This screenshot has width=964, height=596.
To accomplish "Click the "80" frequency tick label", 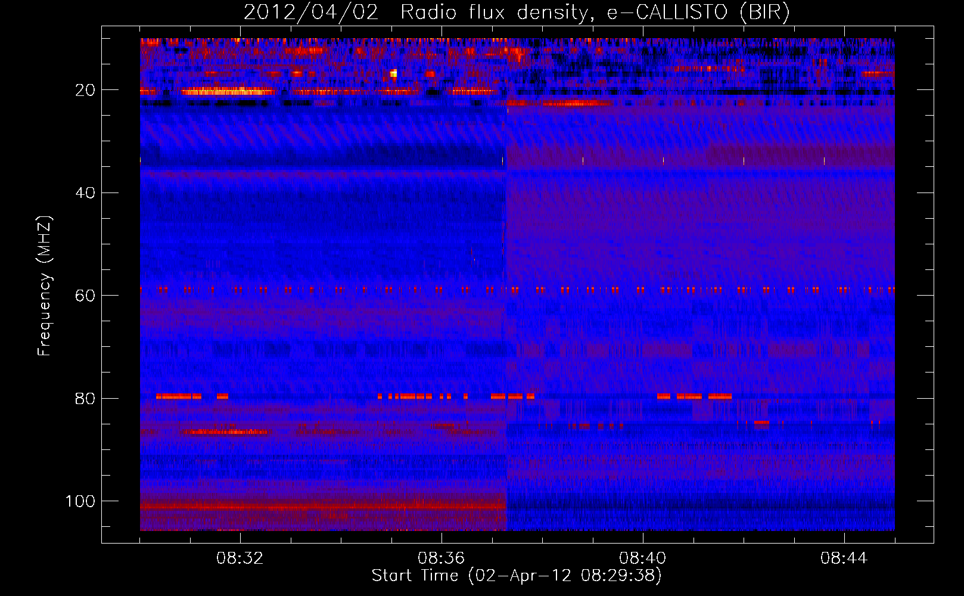I will pyautogui.click(x=85, y=399).
